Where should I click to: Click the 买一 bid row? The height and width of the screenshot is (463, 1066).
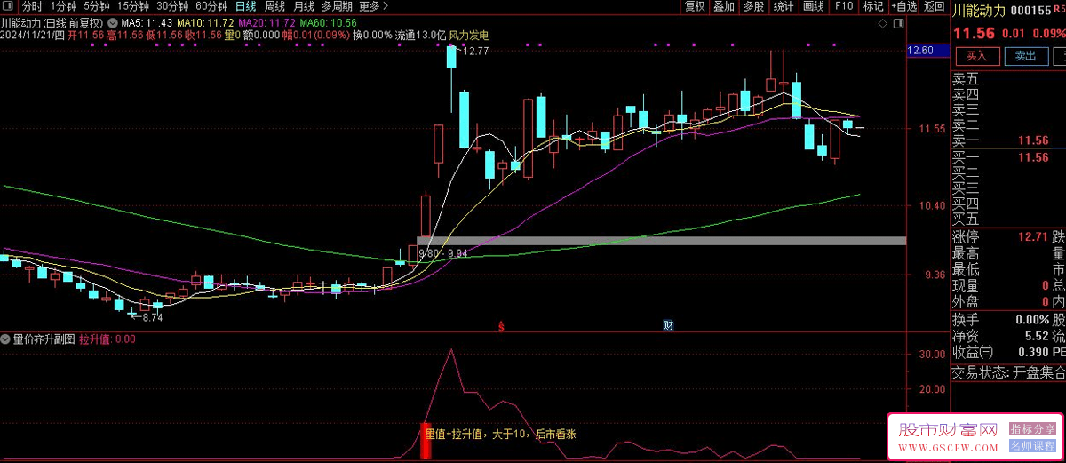coord(1008,157)
